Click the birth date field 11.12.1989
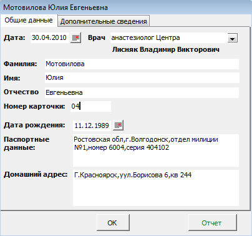This screenshot has height=236, width=252. [x=92, y=125]
